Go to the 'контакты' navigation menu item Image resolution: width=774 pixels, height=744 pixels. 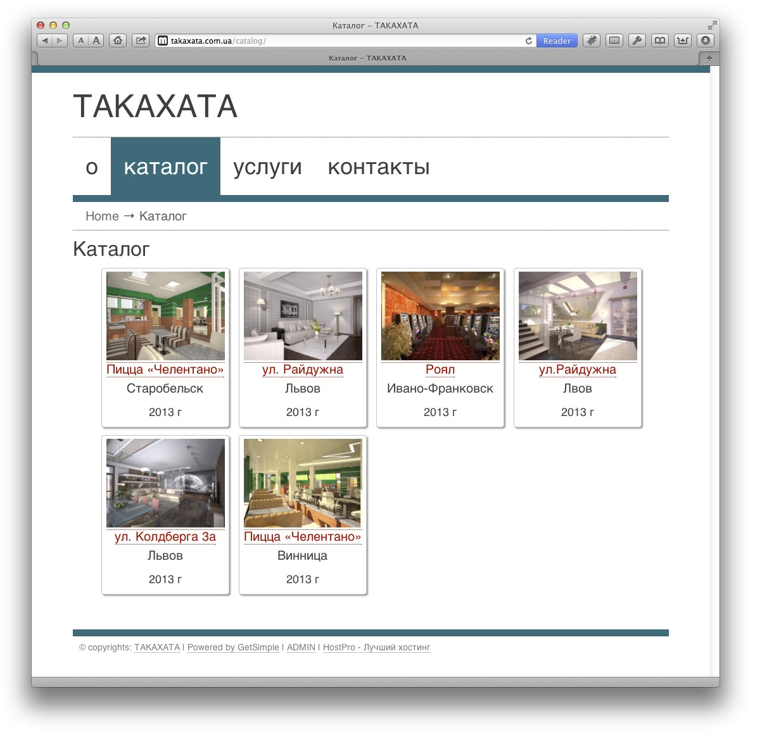click(379, 167)
